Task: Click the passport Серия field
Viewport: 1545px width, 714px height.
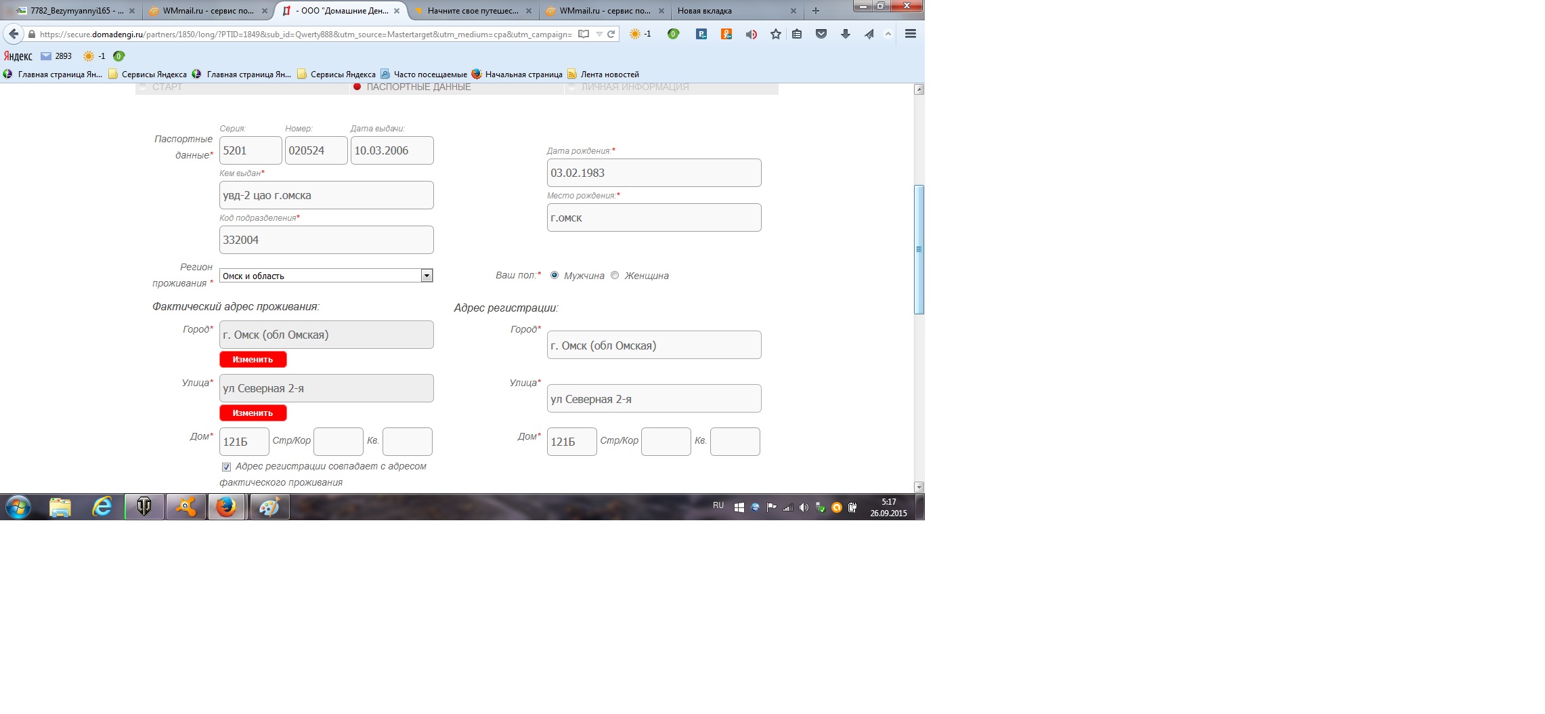Action: pos(251,150)
